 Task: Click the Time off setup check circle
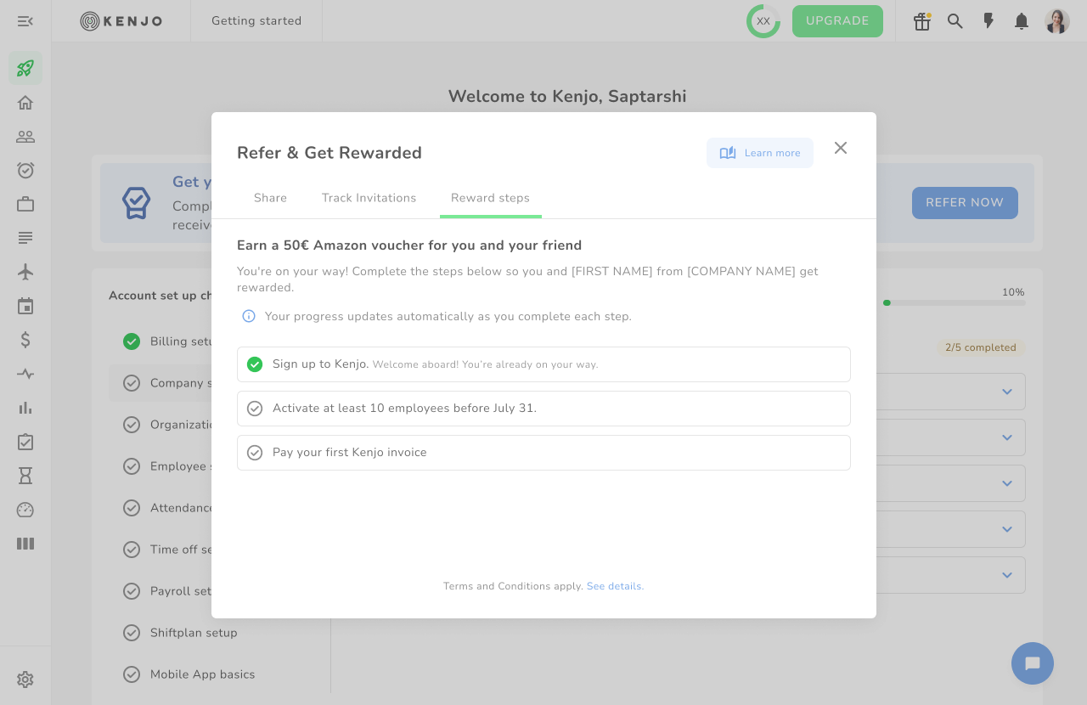coord(132,550)
